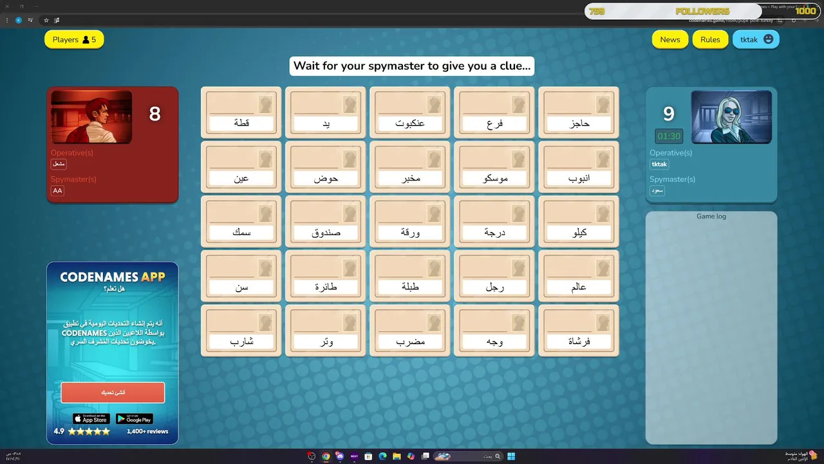
Task: Click the taskbar search box
Action: (x=467, y=456)
